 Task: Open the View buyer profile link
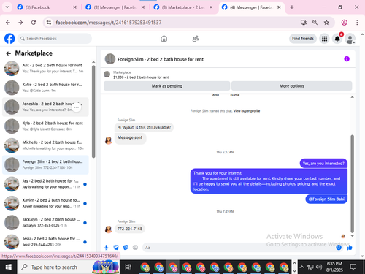click(247, 111)
